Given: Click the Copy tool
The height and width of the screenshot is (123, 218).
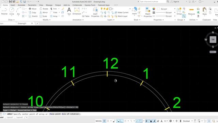Looking at the screenshot, I should point(33,12).
